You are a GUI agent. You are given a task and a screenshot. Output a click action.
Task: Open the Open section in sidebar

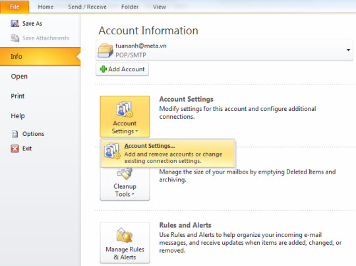[x=19, y=77]
